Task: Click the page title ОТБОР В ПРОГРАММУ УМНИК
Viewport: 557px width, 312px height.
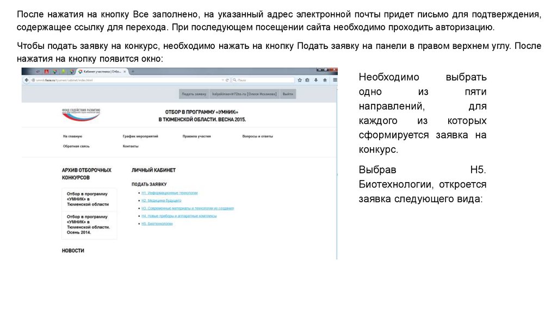Action: coord(202,116)
